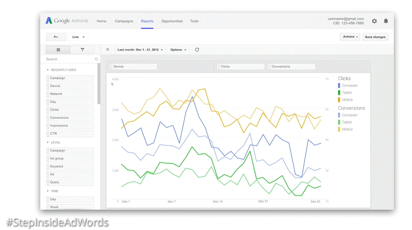
Task: Switch to the filter funnel icon
Action: coord(82,50)
